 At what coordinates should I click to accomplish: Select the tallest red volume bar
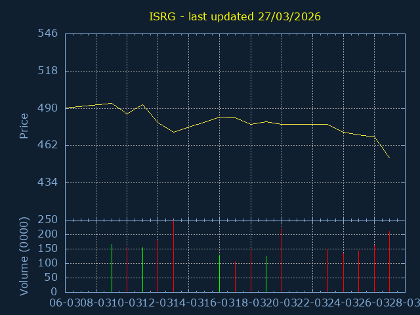click(x=173, y=256)
